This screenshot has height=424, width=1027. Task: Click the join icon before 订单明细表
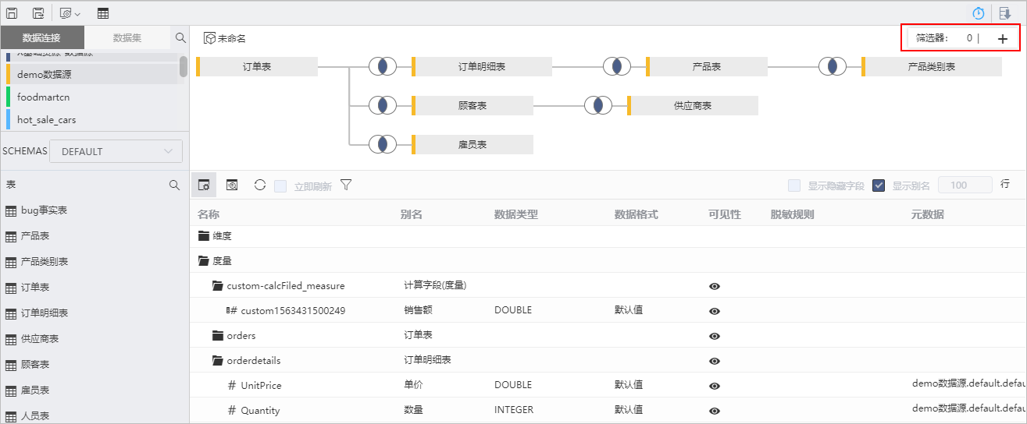tap(383, 66)
